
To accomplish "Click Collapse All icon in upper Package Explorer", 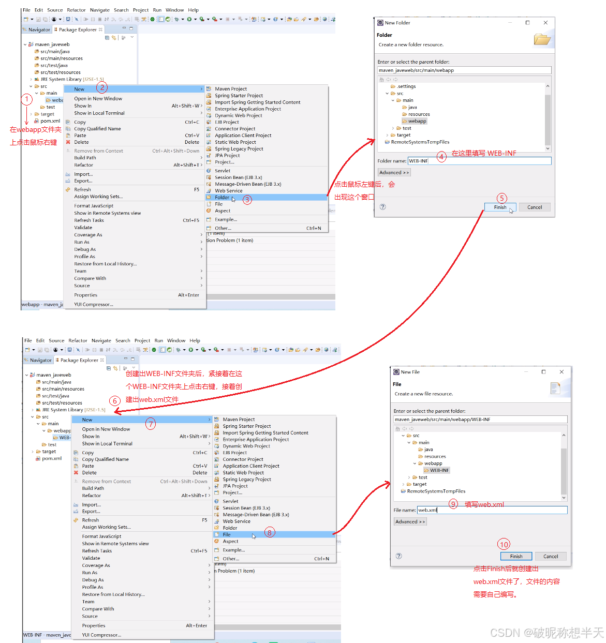I will (x=107, y=38).
